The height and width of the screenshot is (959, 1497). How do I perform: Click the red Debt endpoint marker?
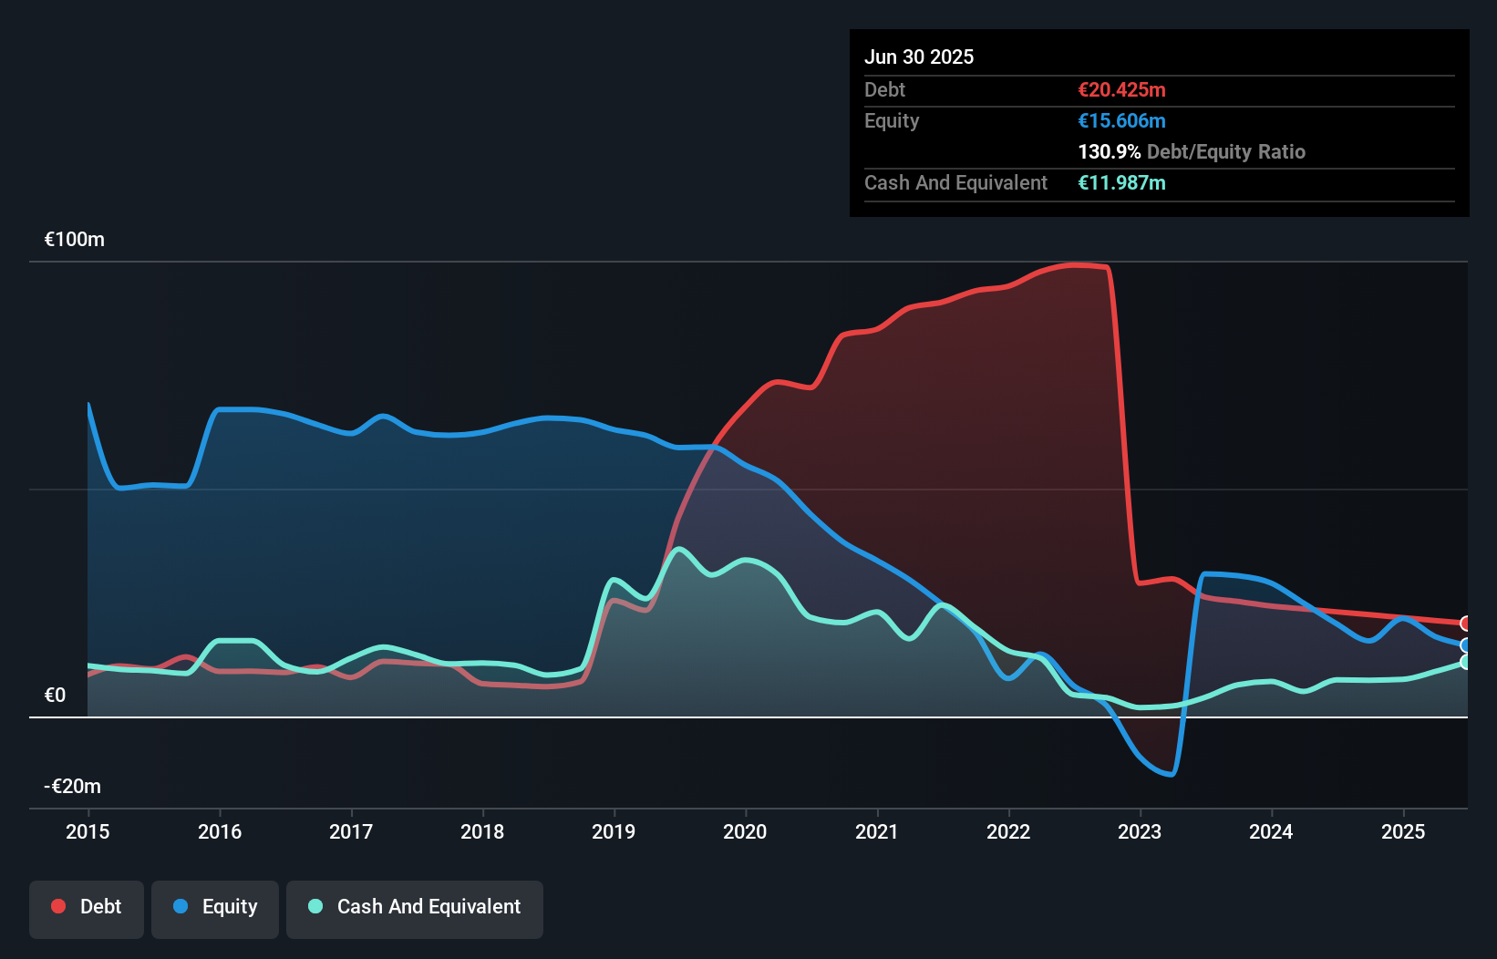tap(1466, 624)
